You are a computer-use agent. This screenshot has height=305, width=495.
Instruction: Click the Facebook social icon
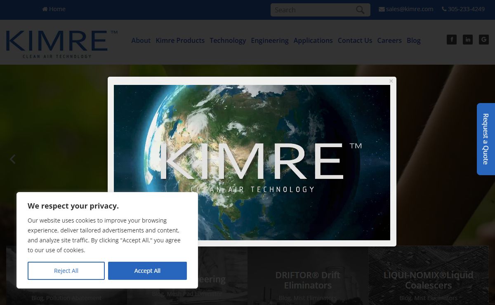(x=452, y=40)
